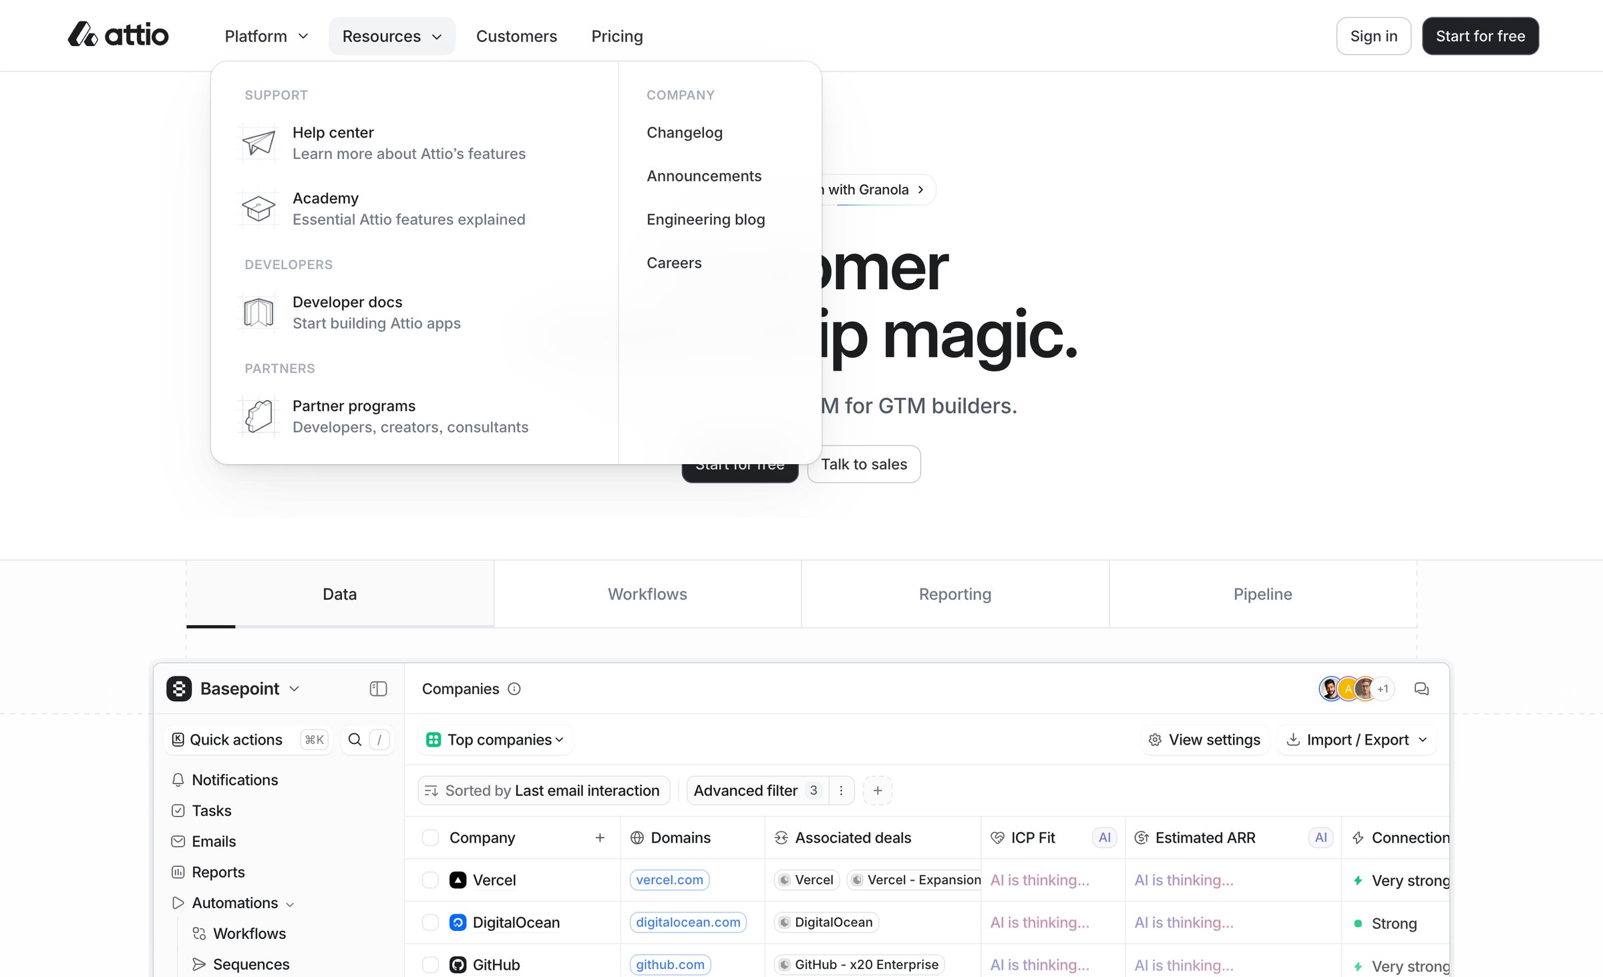Check the GitHub row checkbox

[x=430, y=965]
